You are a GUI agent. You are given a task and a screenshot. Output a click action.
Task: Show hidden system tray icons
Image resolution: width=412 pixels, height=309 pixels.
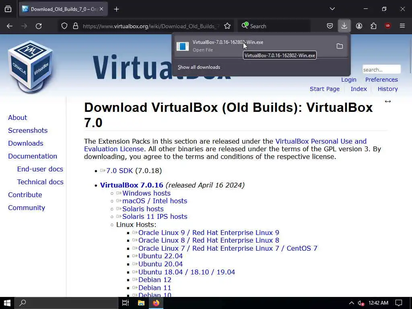click(x=351, y=303)
